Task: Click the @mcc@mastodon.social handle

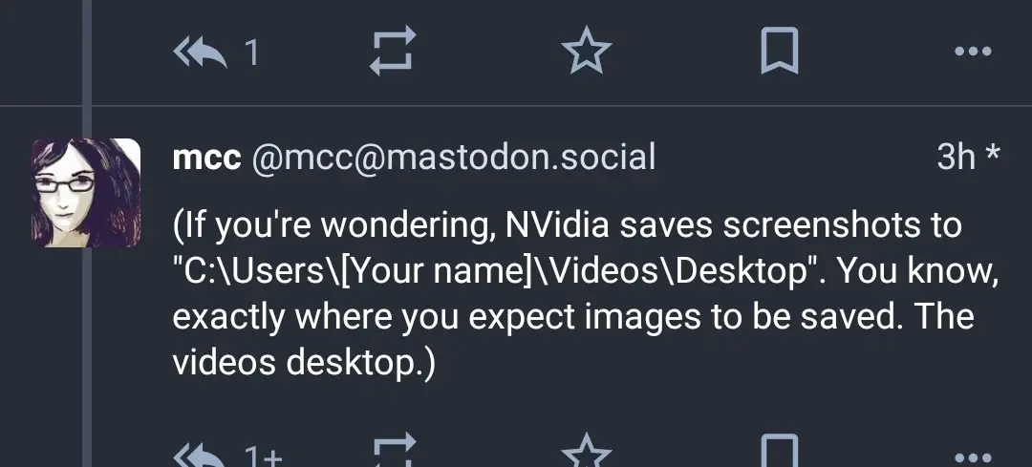Action: click(454, 159)
